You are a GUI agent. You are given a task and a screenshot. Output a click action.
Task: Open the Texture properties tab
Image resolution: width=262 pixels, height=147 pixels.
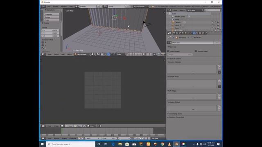coord(200,33)
